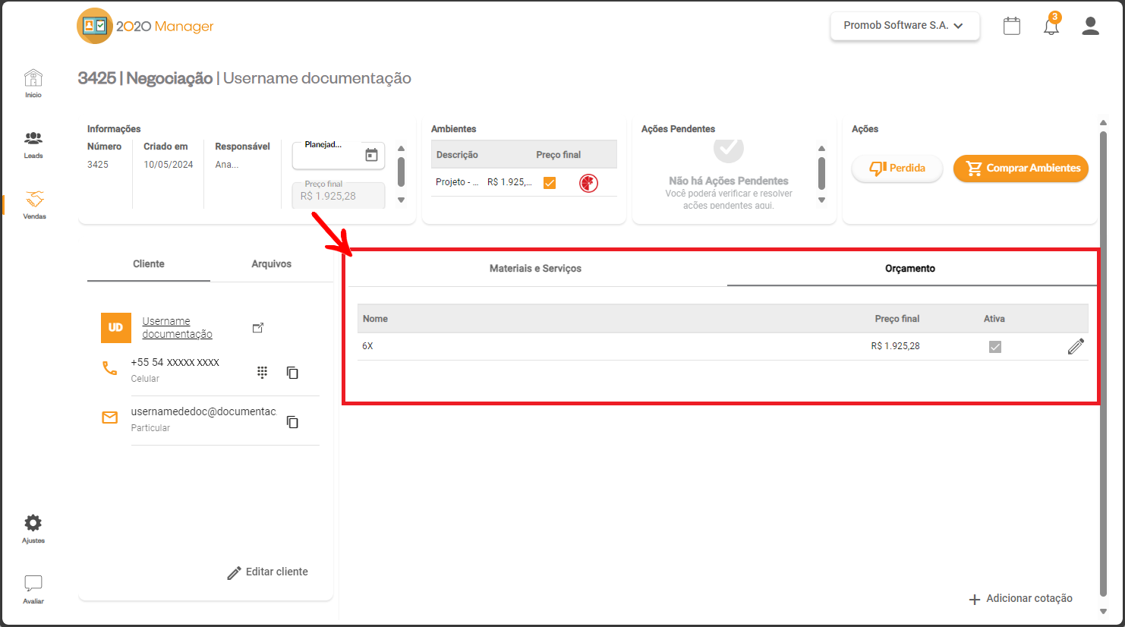Click the Preço final field in Informações
1125x627 pixels.
[x=339, y=195]
